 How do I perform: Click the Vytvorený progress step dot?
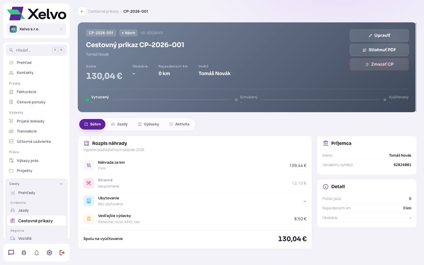click(x=87, y=100)
